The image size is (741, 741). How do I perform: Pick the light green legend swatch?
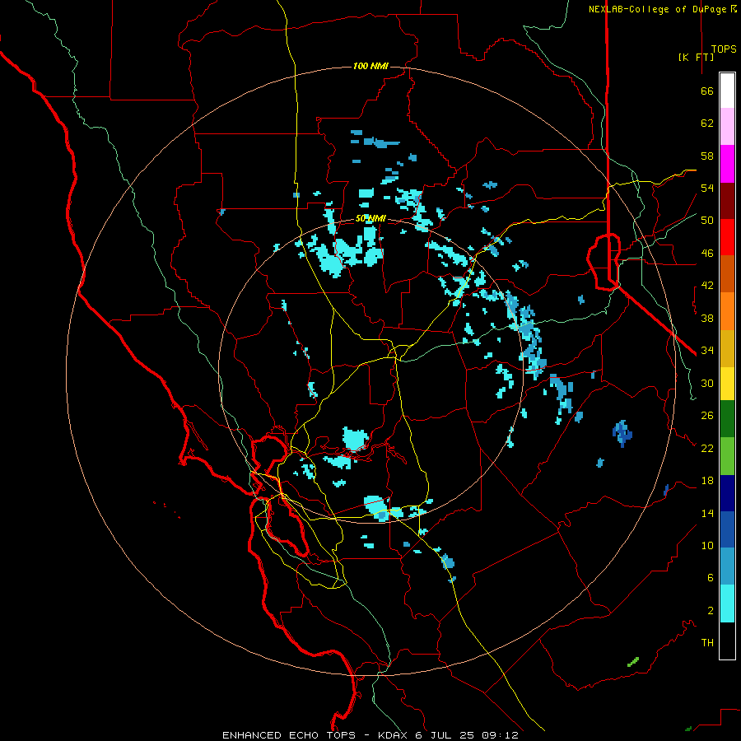(727, 456)
